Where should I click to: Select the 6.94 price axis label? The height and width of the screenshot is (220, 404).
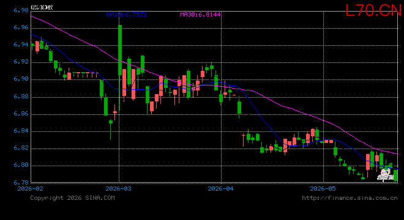pyautogui.click(x=21, y=45)
